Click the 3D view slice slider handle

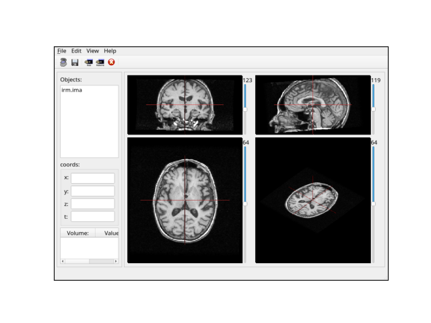click(373, 204)
